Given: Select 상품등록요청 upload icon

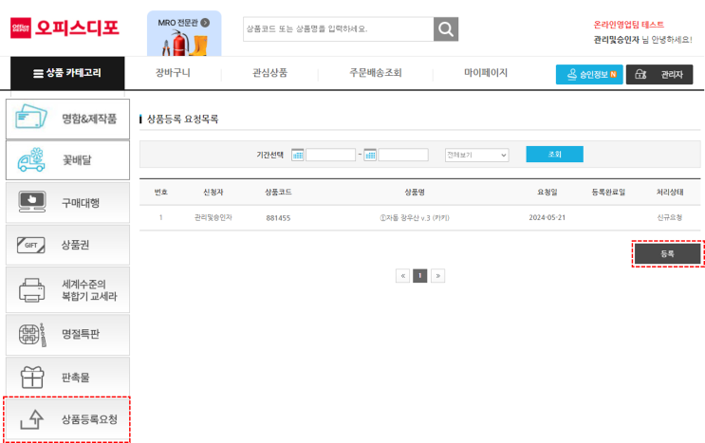Looking at the screenshot, I should tap(31, 419).
